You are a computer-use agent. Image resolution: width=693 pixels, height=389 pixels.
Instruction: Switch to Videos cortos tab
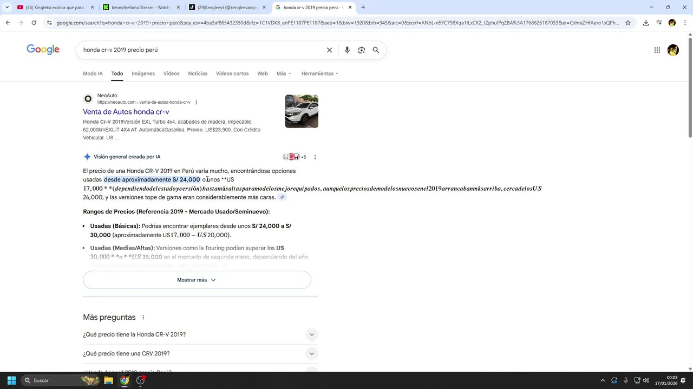tap(232, 73)
